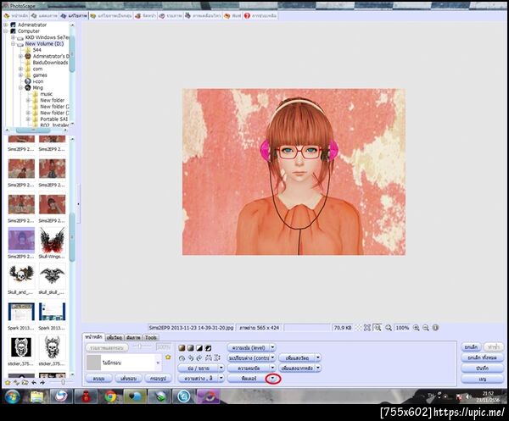
Task: Open the backlight dropdown arrow
Action: point(318,368)
